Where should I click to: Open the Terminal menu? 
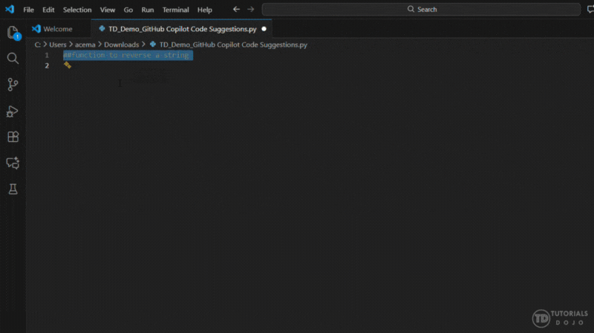tap(175, 10)
